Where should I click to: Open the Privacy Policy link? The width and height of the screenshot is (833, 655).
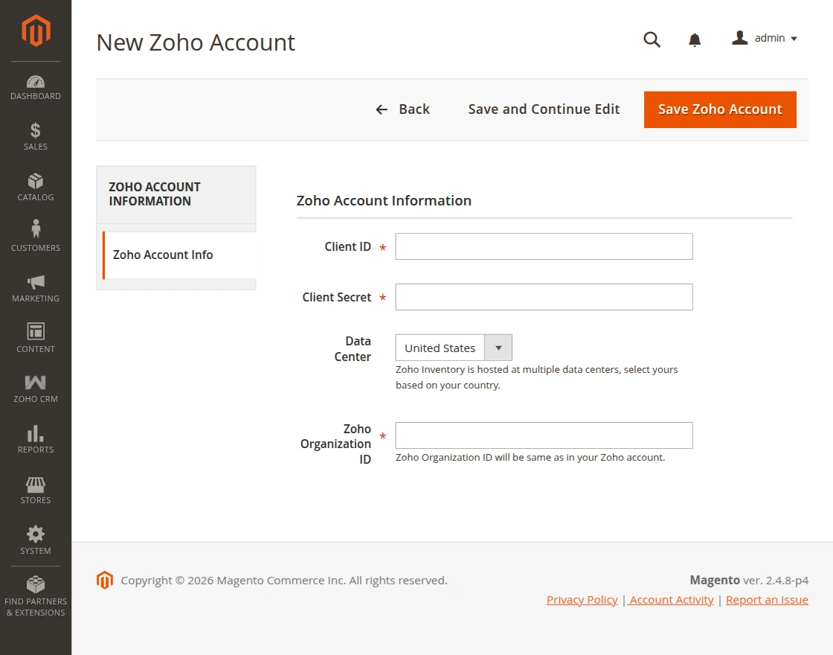(582, 600)
